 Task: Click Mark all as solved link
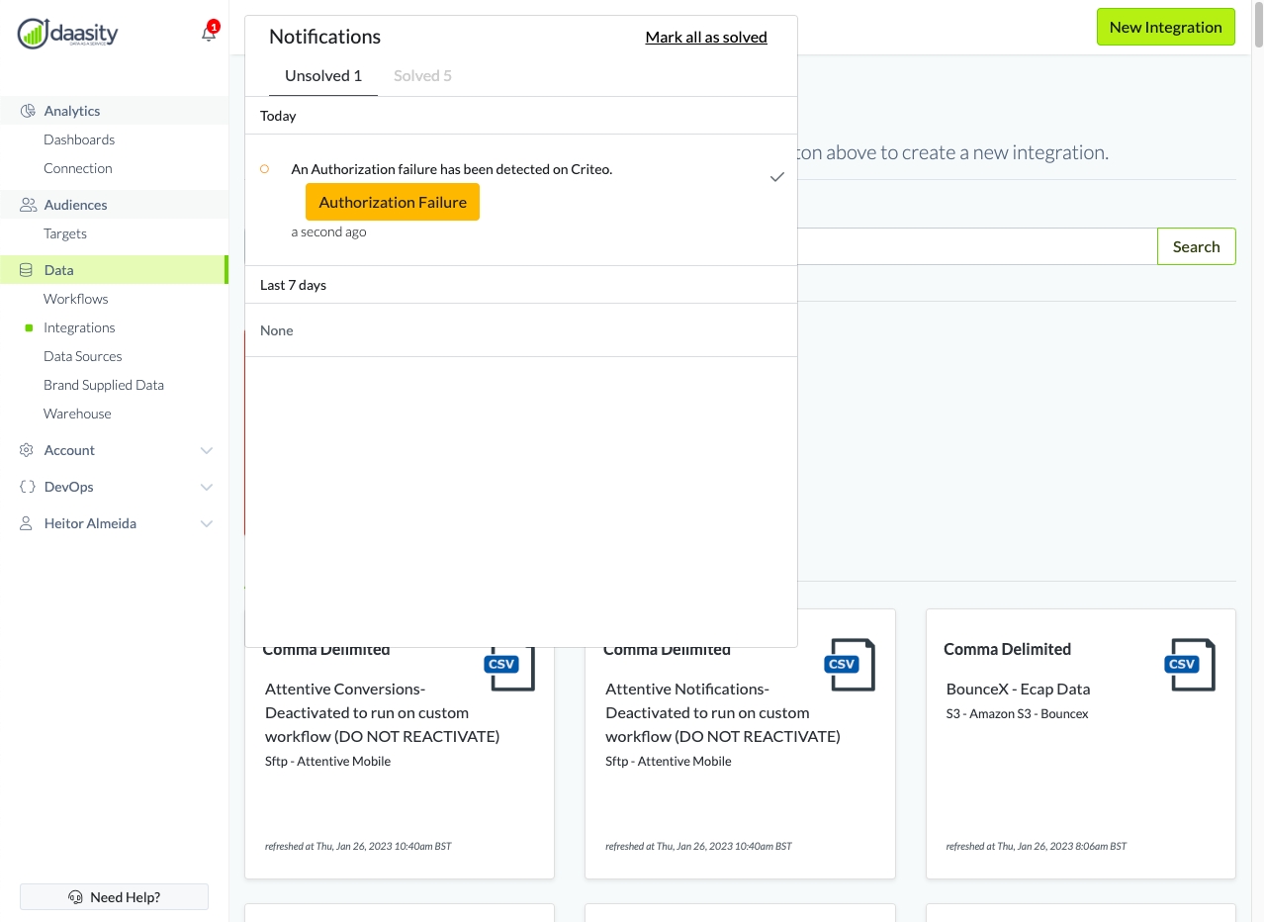tap(706, 38)
